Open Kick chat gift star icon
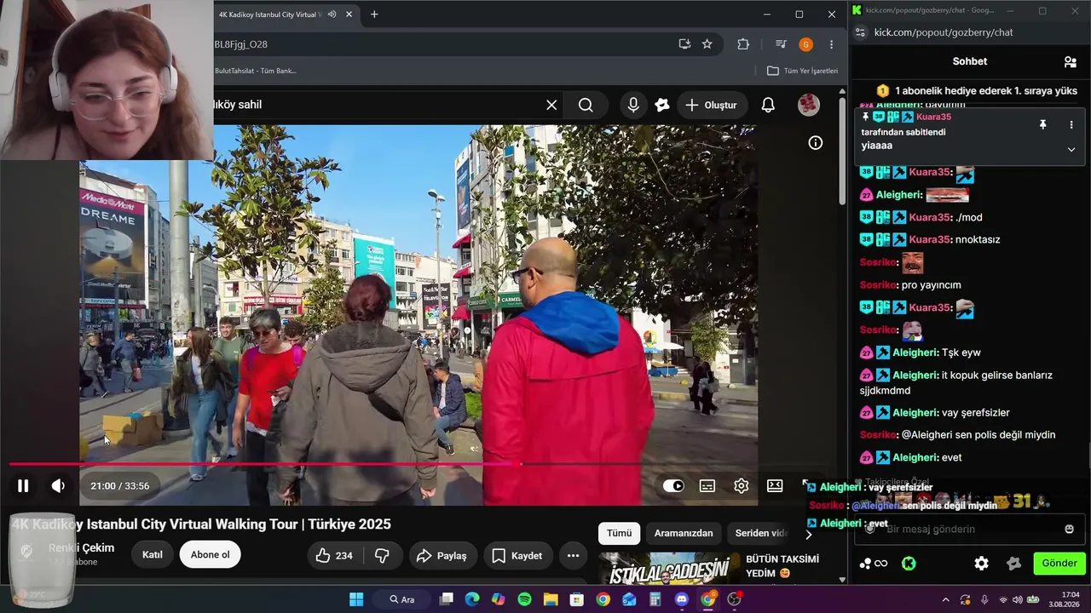The image size is (1091, 613). [1013, 564]
